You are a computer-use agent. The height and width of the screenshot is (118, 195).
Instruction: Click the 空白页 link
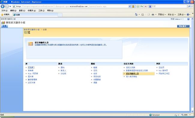tap(161, 68)
